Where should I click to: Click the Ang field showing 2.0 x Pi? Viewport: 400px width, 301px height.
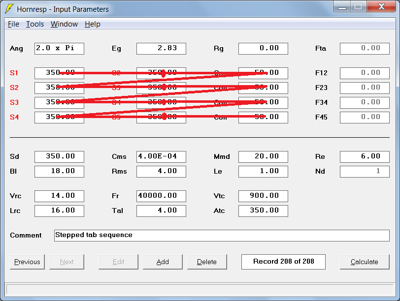point(59,48)
